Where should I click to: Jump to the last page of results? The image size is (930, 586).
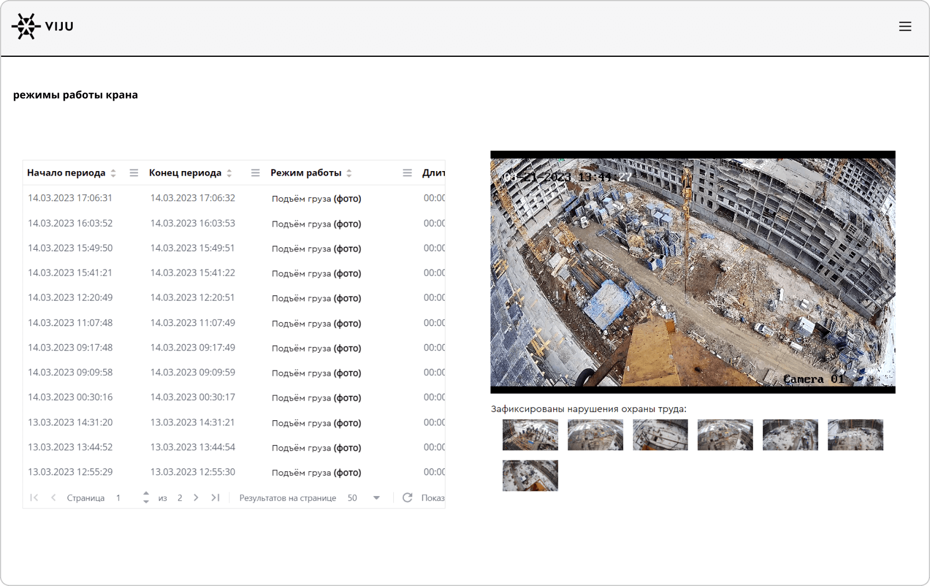(x=216, y=498)
